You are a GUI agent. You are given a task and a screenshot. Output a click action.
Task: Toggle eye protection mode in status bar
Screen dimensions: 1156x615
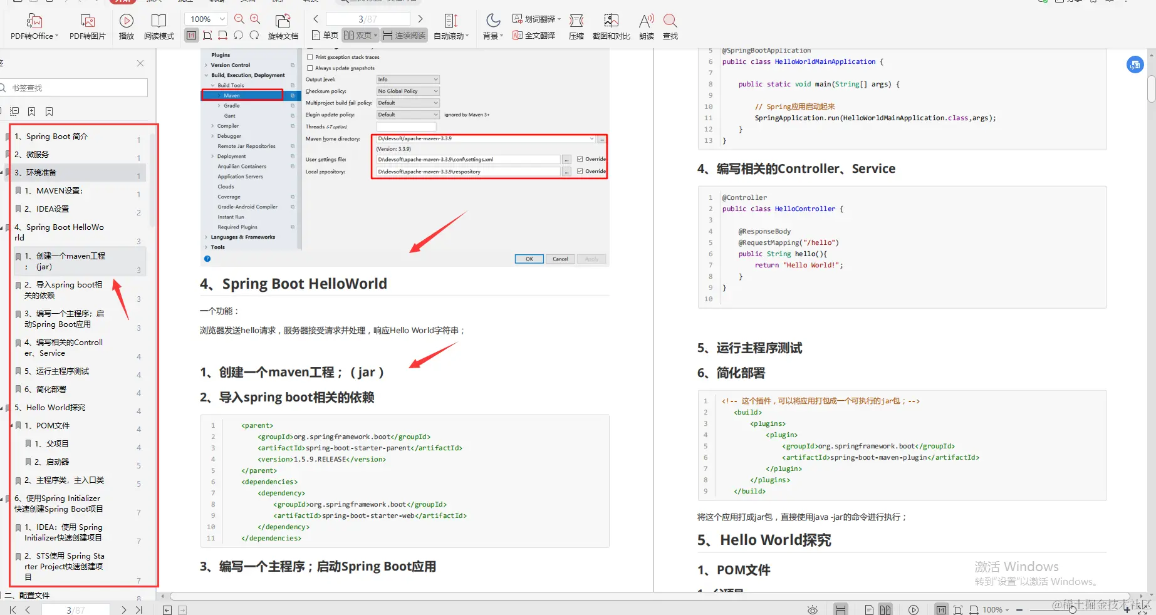[x=813, y=610]
